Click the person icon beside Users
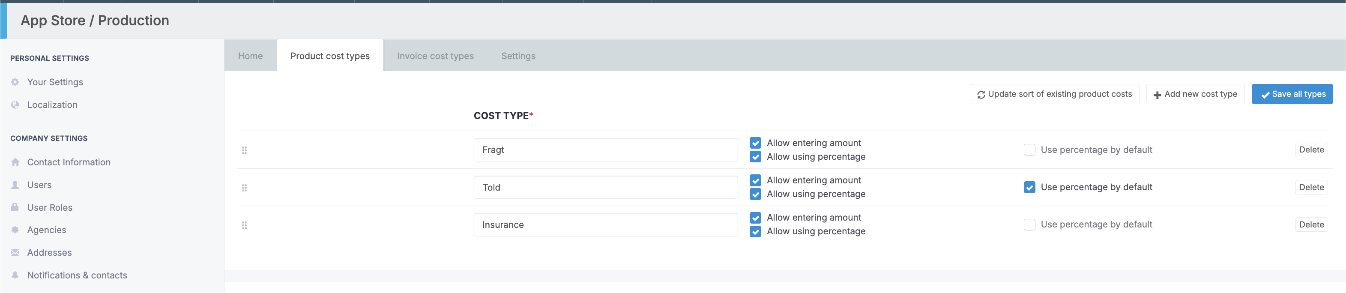1346x293 pixels. (15, 185)
